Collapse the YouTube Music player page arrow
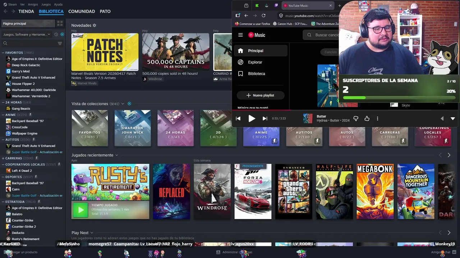The image size is (460, 258). 453,118
